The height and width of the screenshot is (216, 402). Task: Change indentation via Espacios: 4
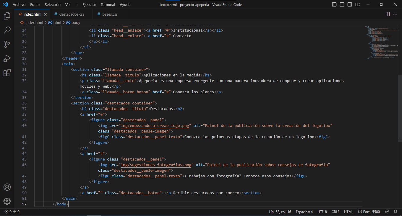coord(304,212)
